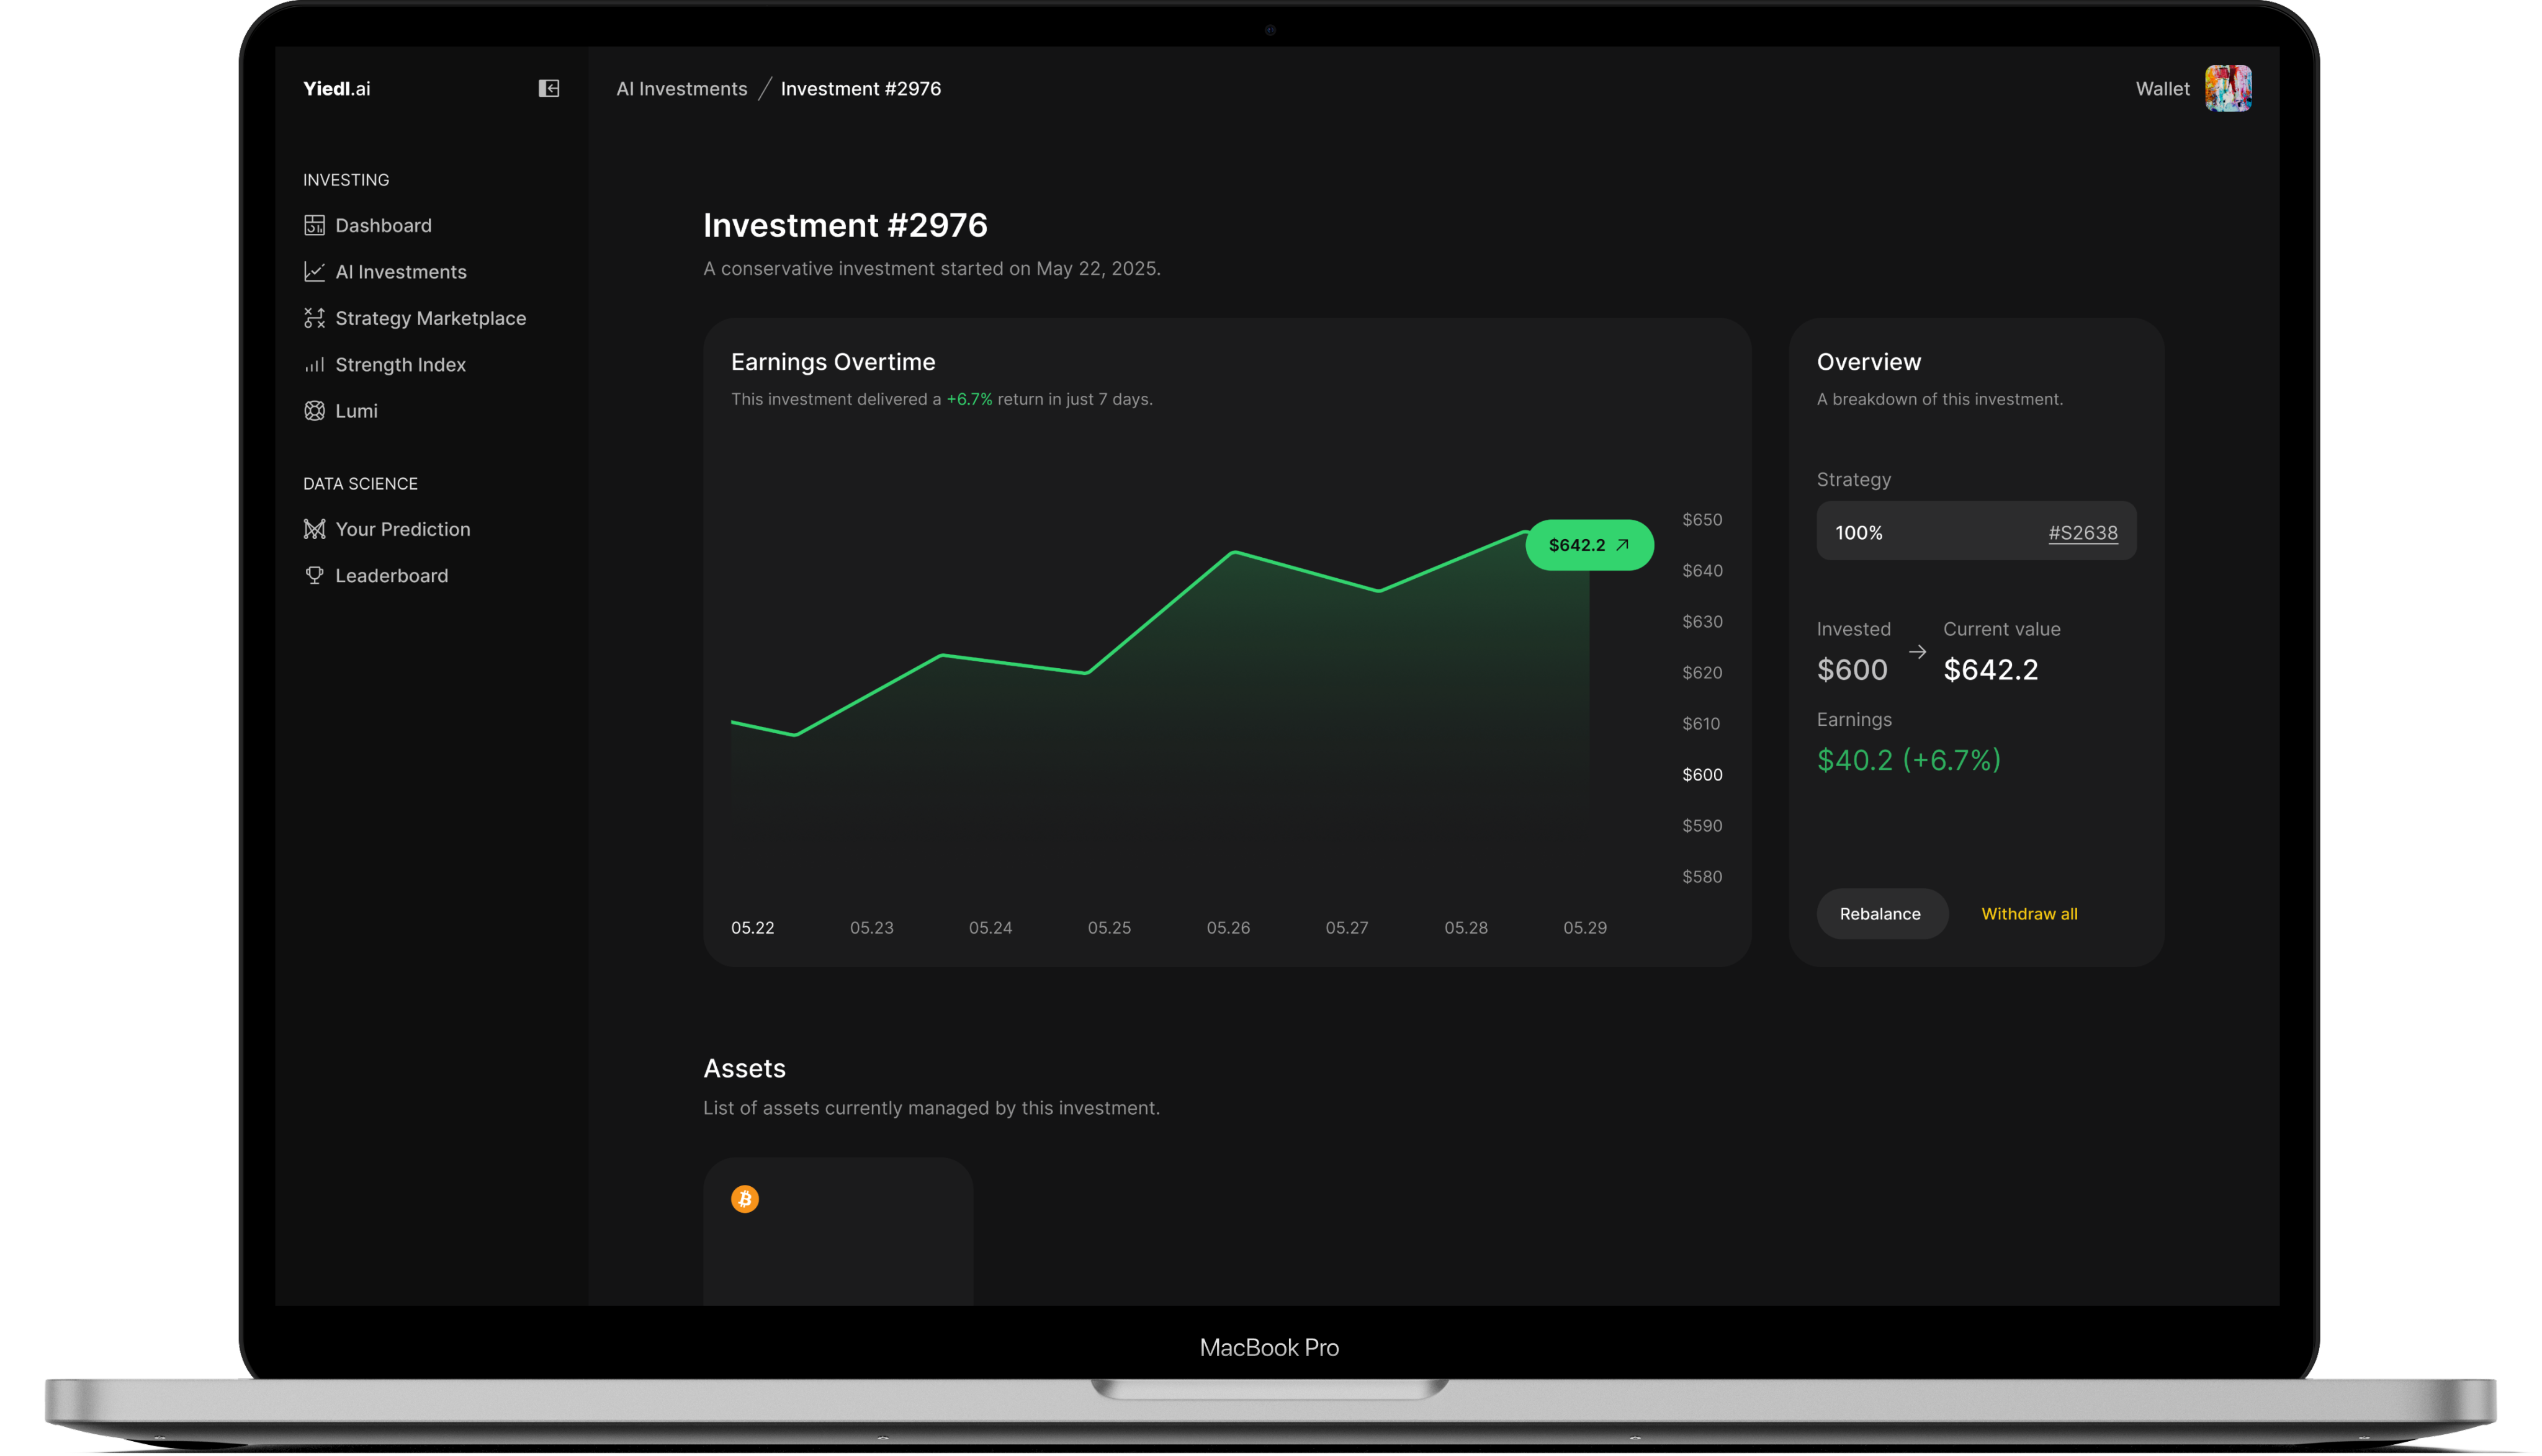The width and height of the screenshot is (2542, 1456).
Task: Open the wallet avatar image
Action: [x=2227, y=89]
